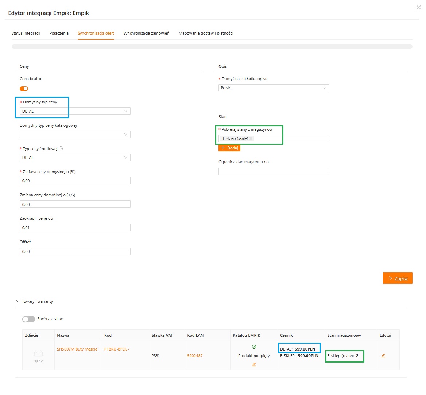This screenshot has width=426, height=395.
Task: Click the Zapisz save button
Action: click(397, 278)
